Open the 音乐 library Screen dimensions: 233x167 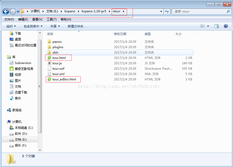pyautogui.click(x=18, y=98)
